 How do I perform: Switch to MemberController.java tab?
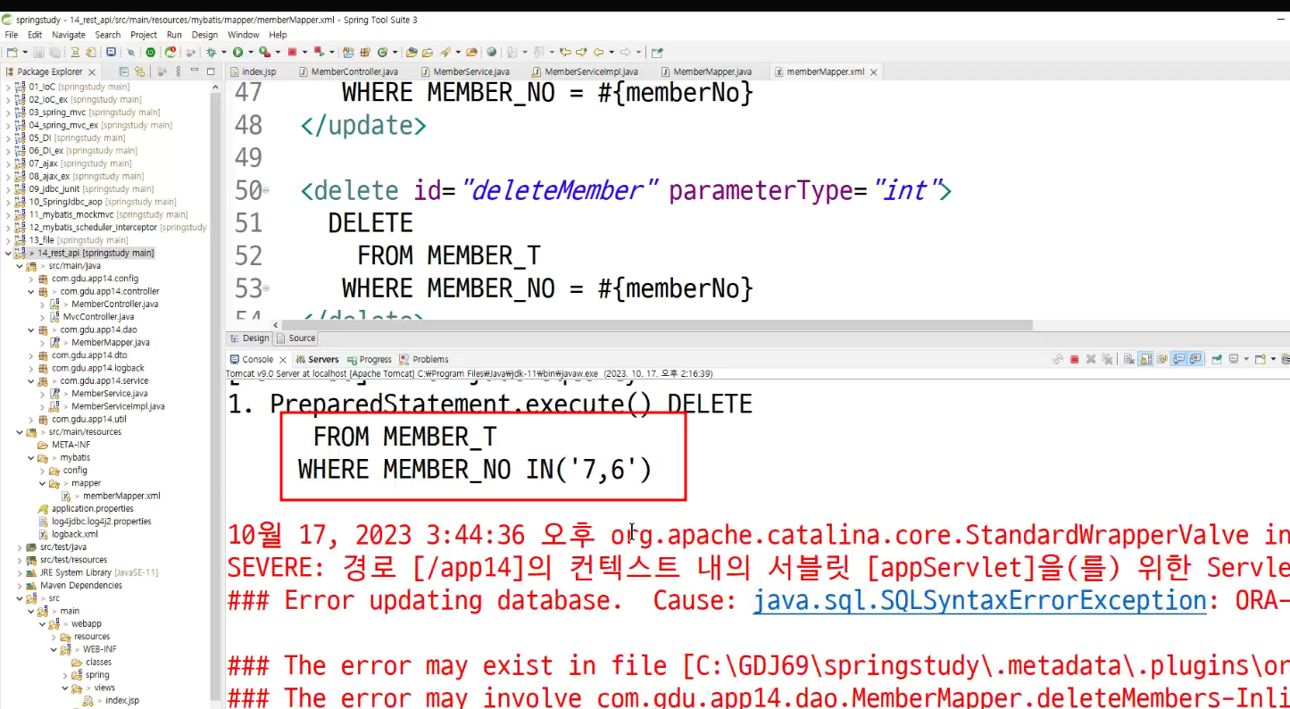coord(348,71)
